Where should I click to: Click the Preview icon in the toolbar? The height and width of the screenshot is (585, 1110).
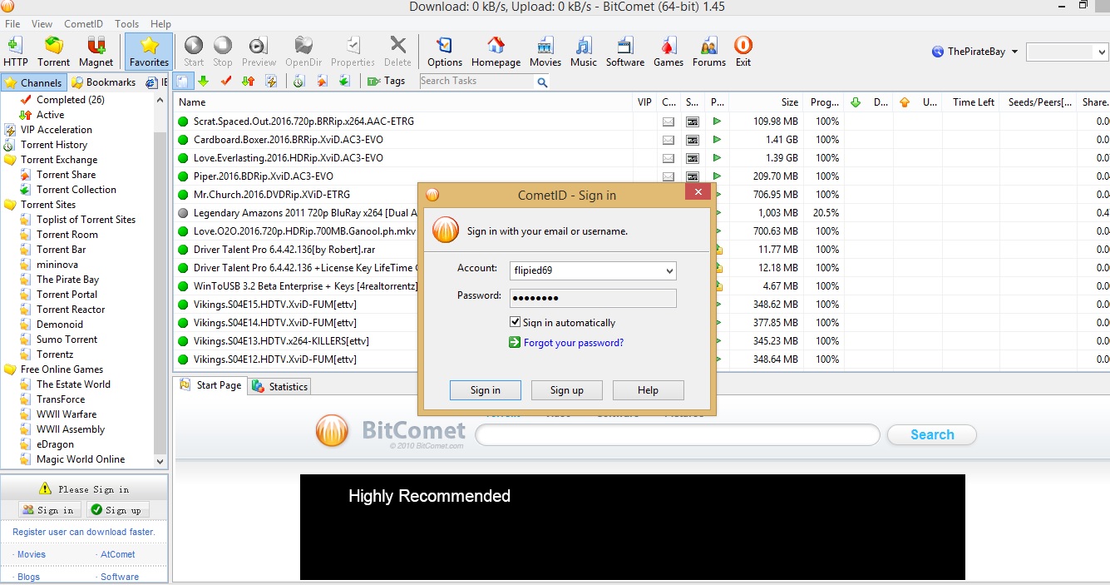coord(259,52)
